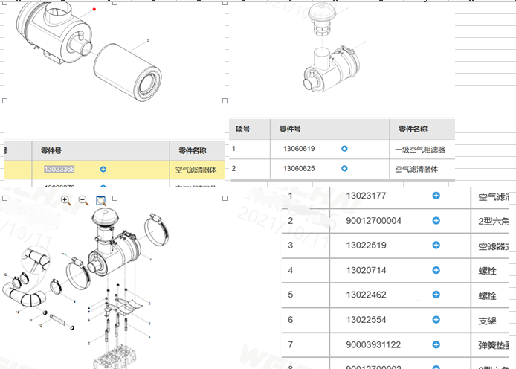The image size is (516, 369).
Task: Expand part row 90003931122 with plus icon
Action: (436, 344)
